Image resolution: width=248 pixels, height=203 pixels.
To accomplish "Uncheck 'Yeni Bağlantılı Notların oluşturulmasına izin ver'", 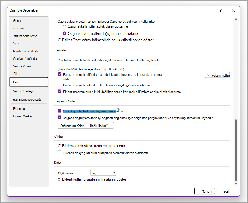I will [x=59, y=111].
